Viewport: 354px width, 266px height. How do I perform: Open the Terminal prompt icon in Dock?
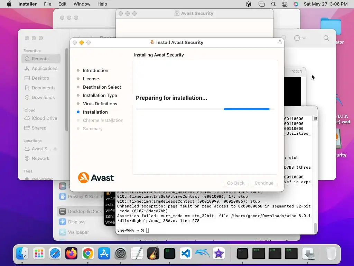coord(242,253)
